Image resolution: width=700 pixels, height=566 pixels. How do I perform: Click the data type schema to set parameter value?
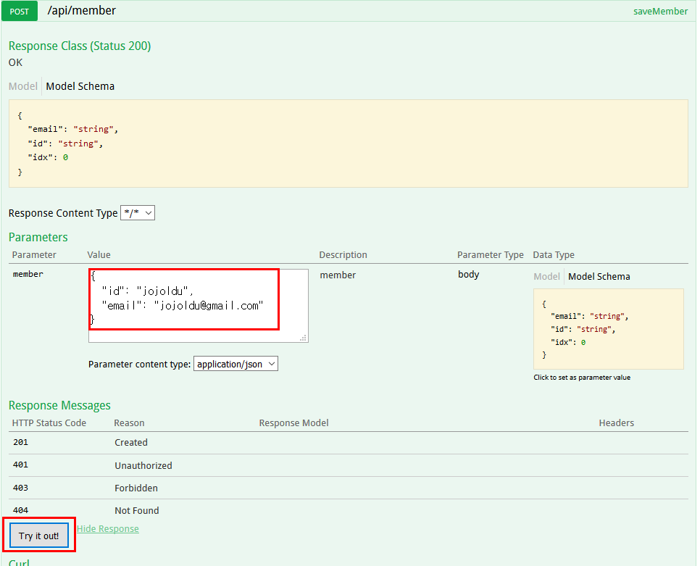[609, 329]
